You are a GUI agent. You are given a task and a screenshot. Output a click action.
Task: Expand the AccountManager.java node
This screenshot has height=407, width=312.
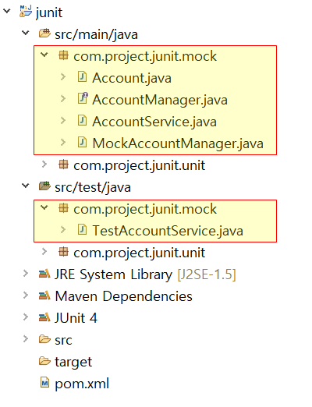tap(63, 99)
